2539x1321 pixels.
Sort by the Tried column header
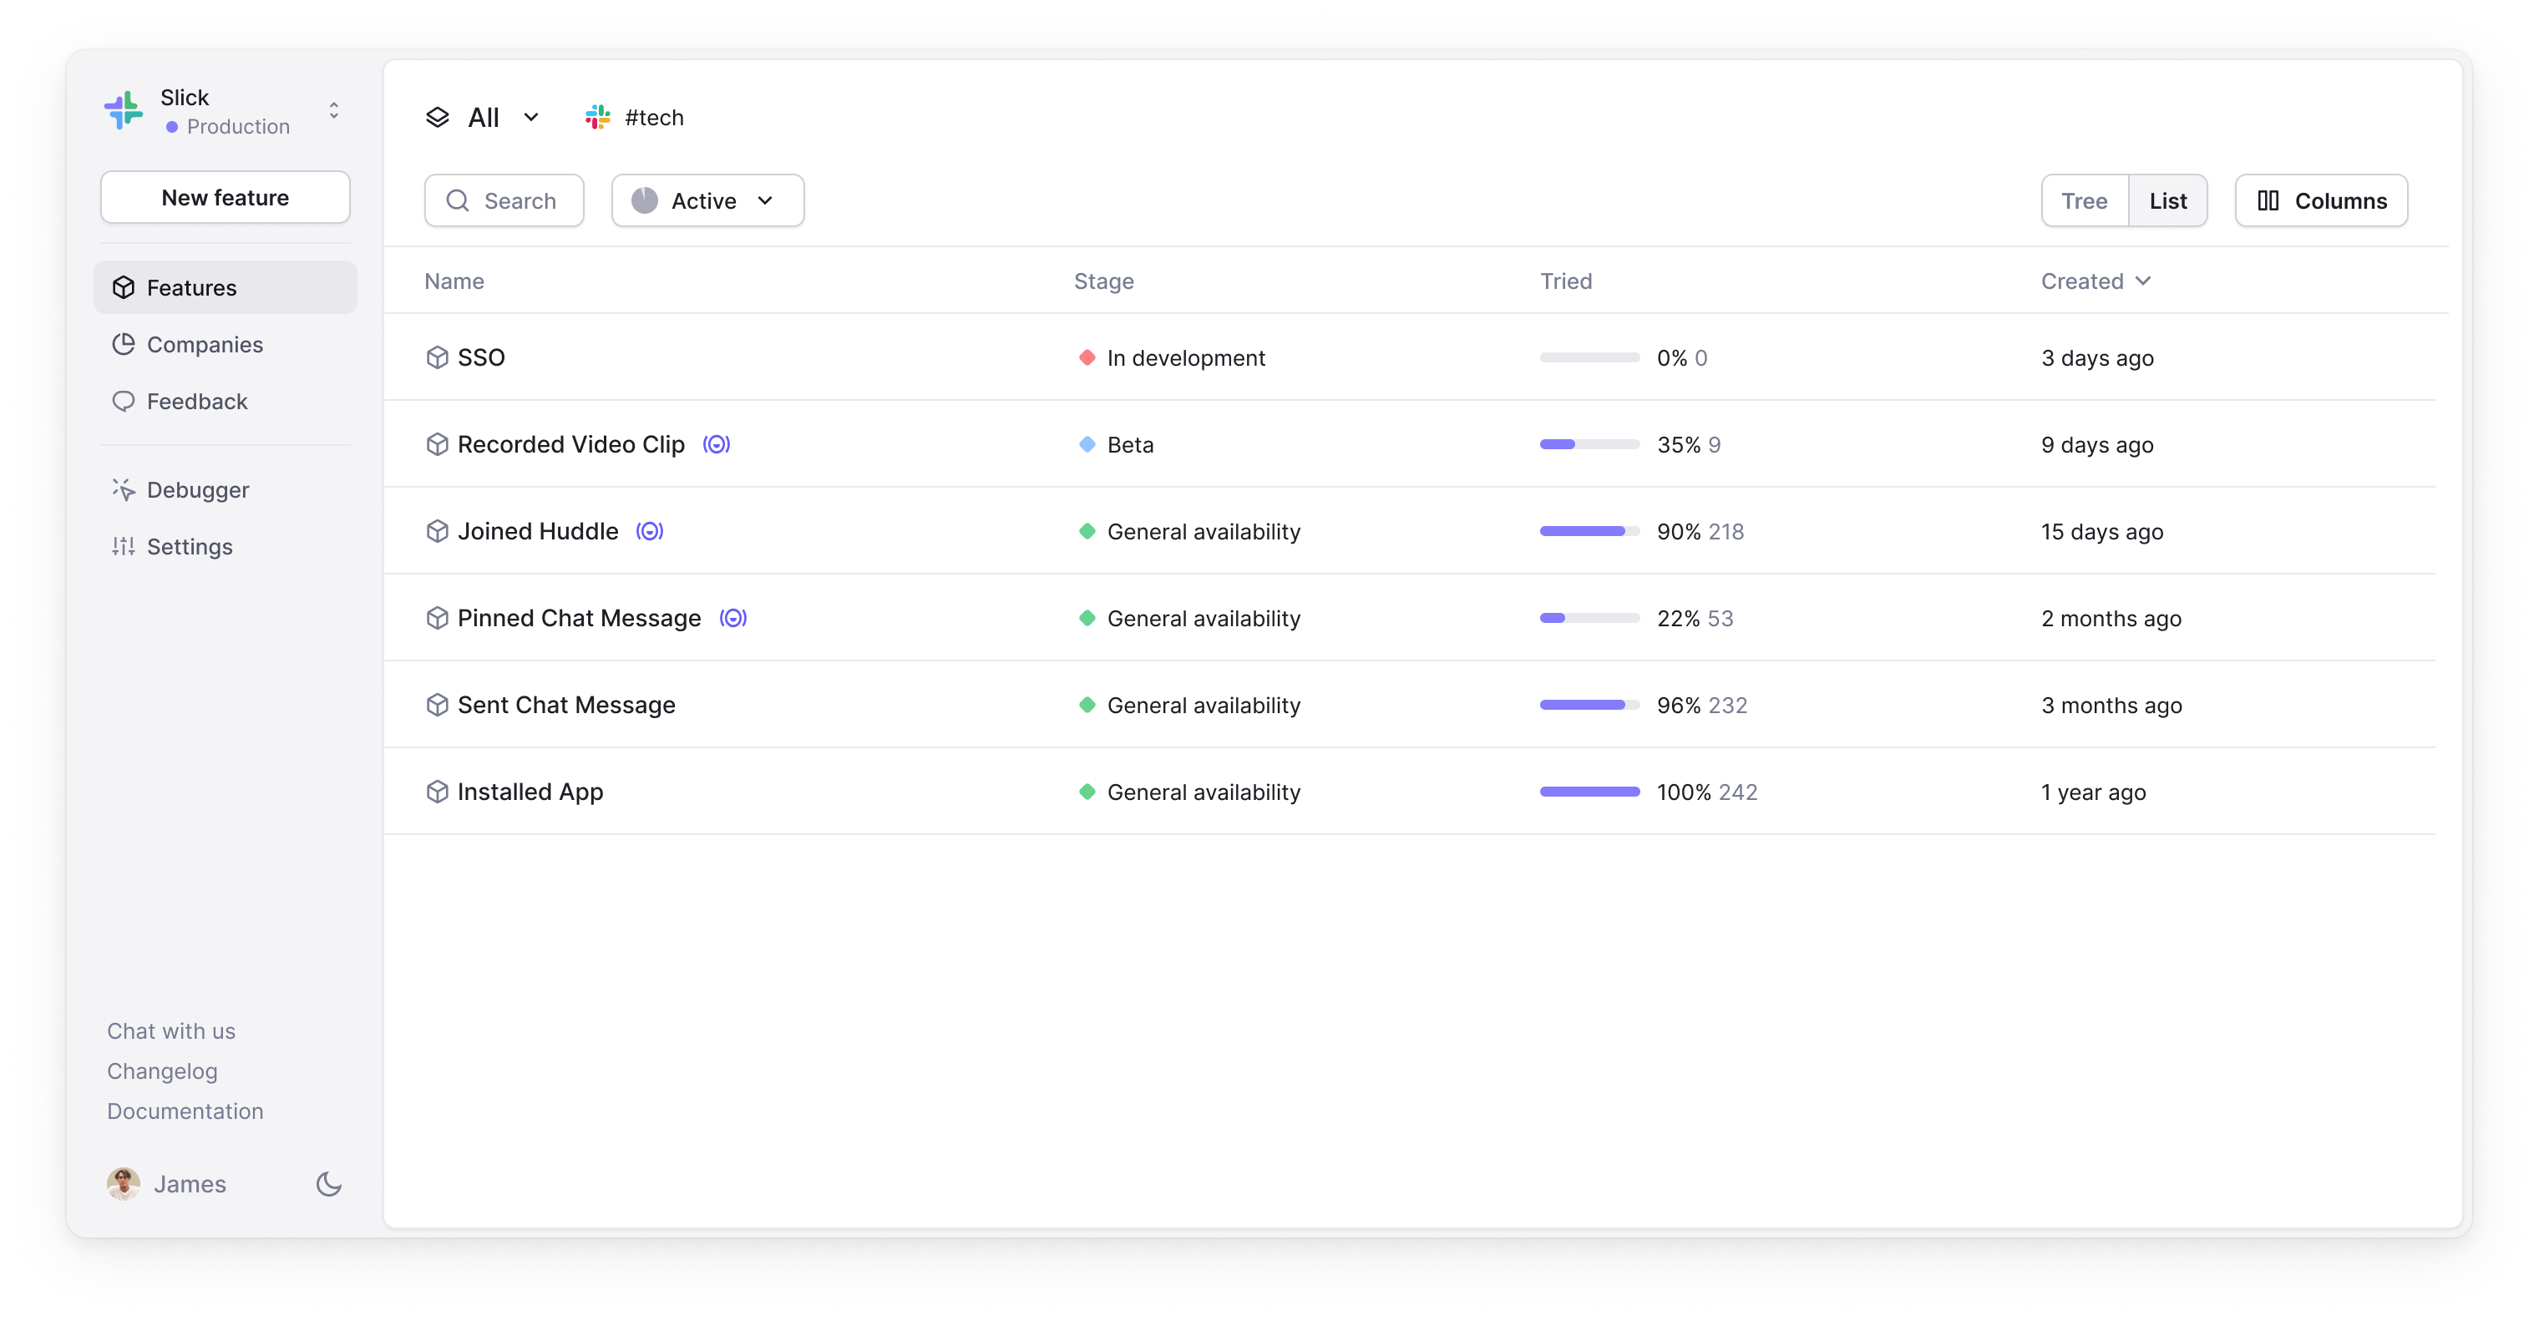click(x=1566, y=281)
